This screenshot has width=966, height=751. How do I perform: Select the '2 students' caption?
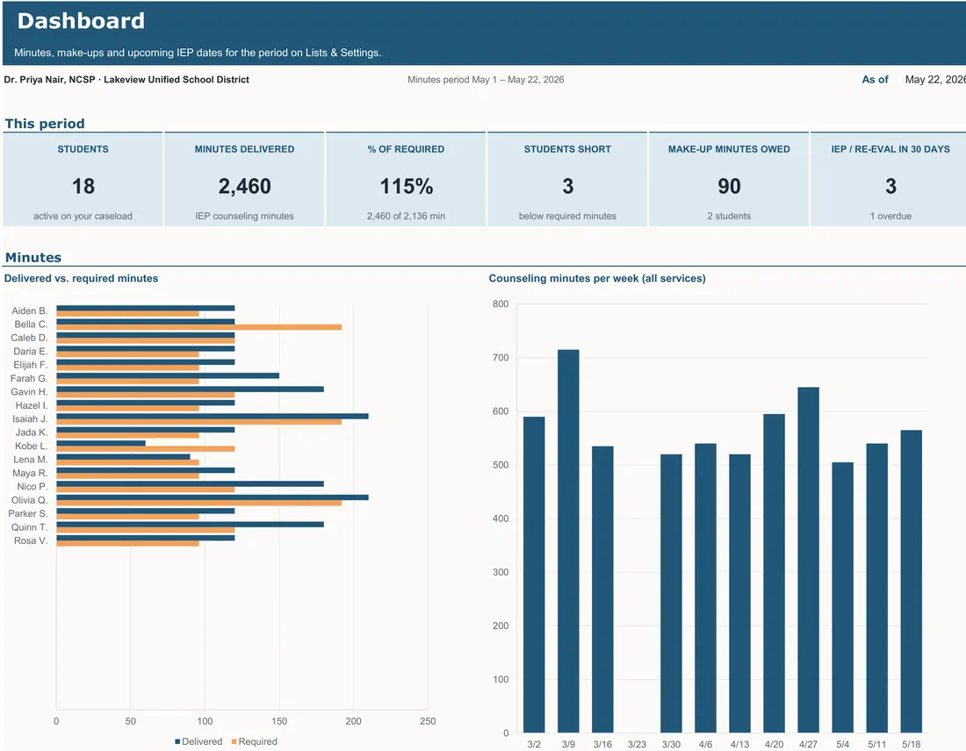[x=729, y=216]
